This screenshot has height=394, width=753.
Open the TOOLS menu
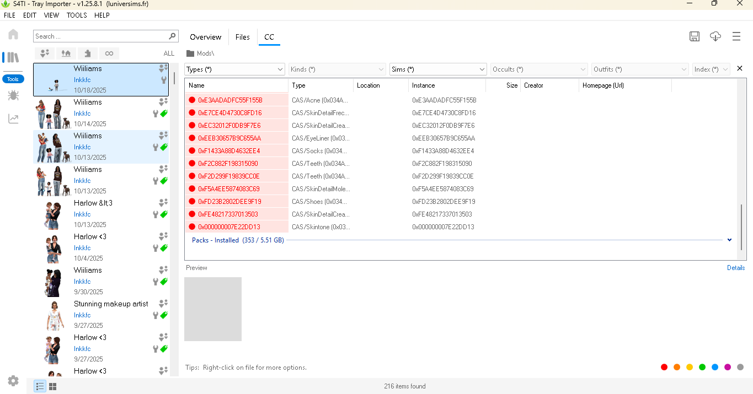(77, 15)
